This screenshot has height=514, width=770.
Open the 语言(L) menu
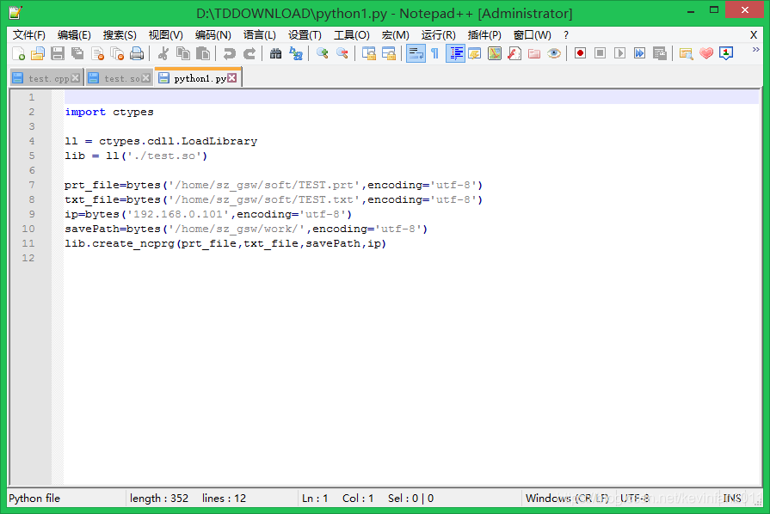pos(259,35)
